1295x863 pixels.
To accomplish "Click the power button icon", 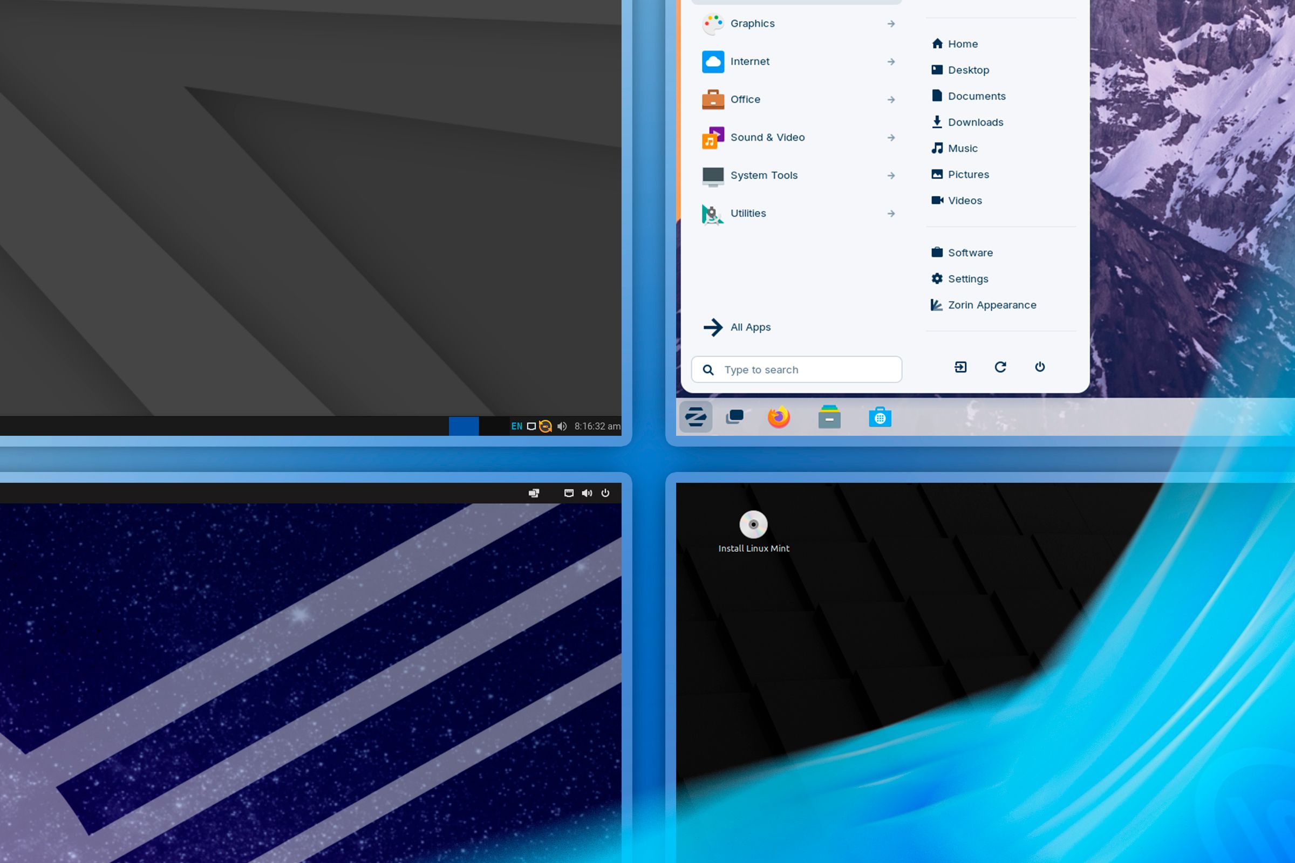I will click(x=1040, y=367).
